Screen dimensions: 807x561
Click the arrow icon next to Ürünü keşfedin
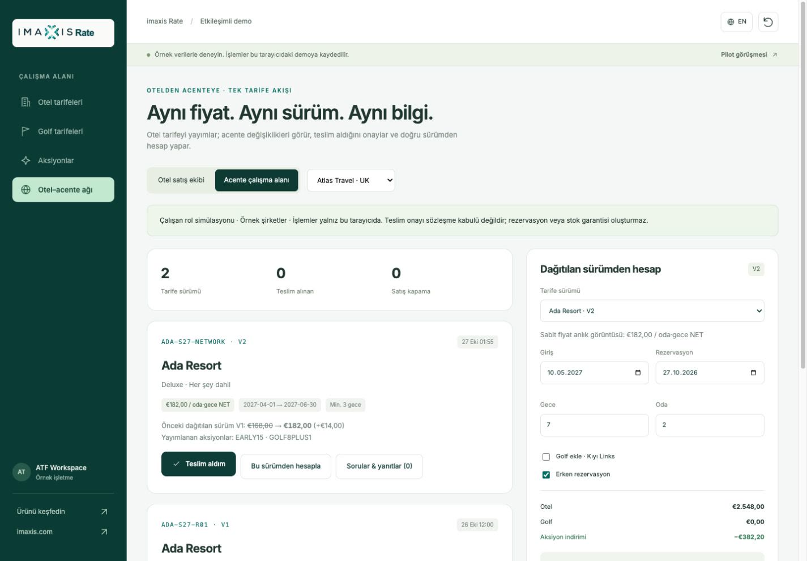(104, 512)
